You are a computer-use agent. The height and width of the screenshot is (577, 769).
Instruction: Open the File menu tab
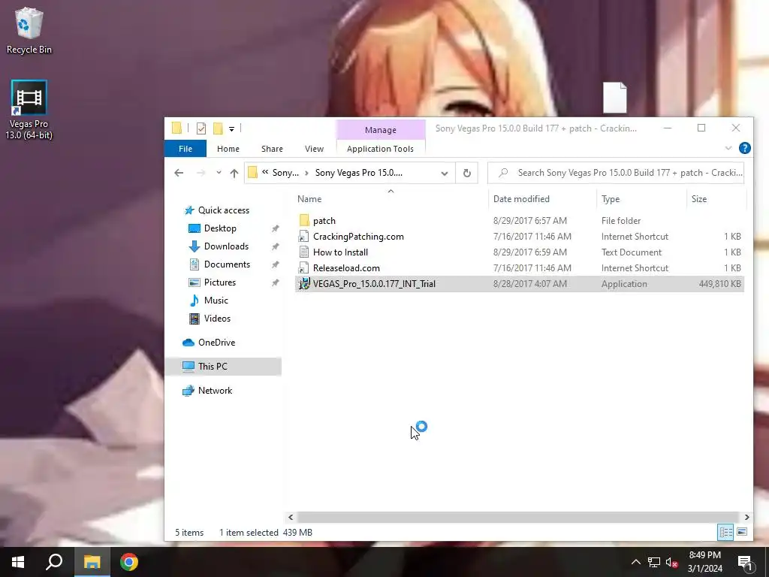(185, 149)
